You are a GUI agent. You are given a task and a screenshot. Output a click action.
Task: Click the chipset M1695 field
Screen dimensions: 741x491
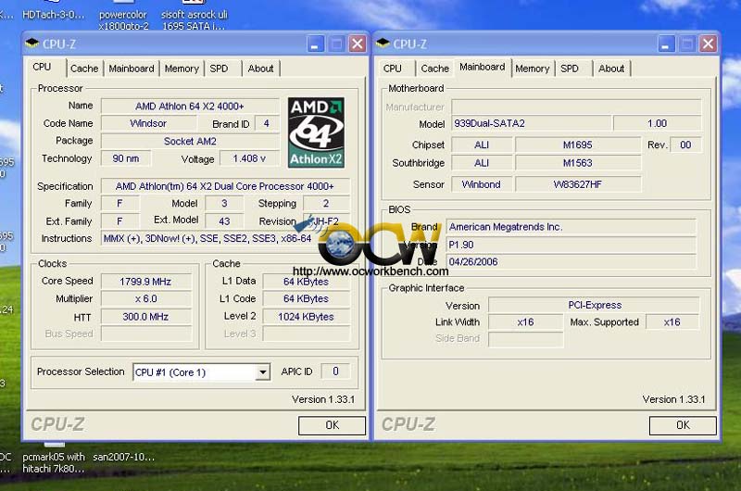[x=577, y=145]
